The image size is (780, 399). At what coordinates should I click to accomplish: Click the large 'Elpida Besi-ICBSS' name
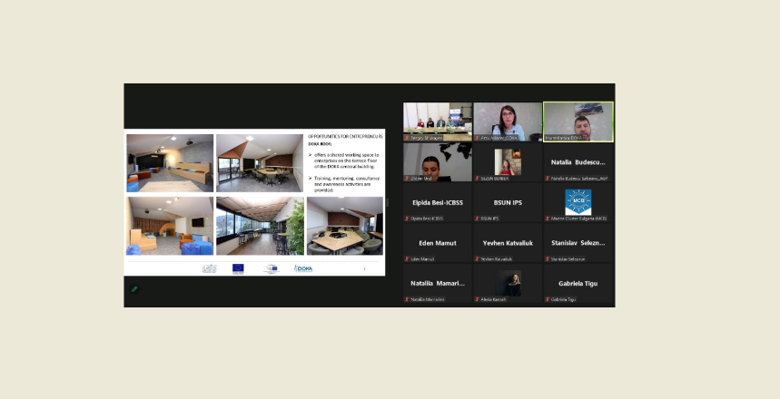coord(438,203)
